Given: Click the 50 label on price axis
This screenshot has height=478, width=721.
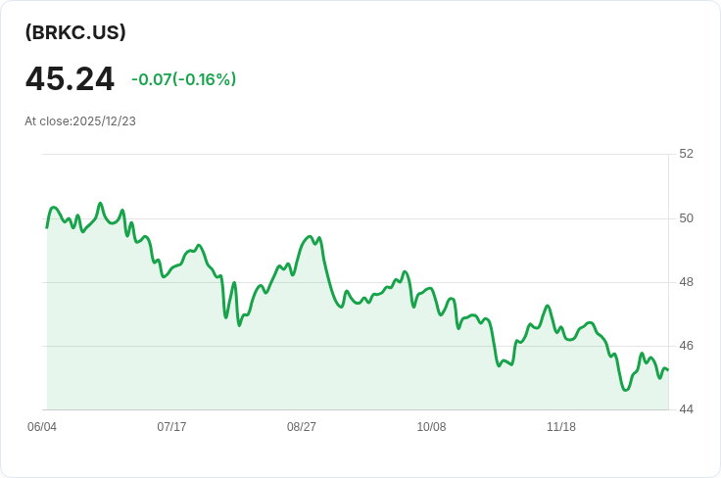Looking at the screenshot, I should (686, 217).
